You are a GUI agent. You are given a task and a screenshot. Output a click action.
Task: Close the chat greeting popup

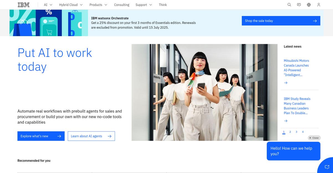314,138
